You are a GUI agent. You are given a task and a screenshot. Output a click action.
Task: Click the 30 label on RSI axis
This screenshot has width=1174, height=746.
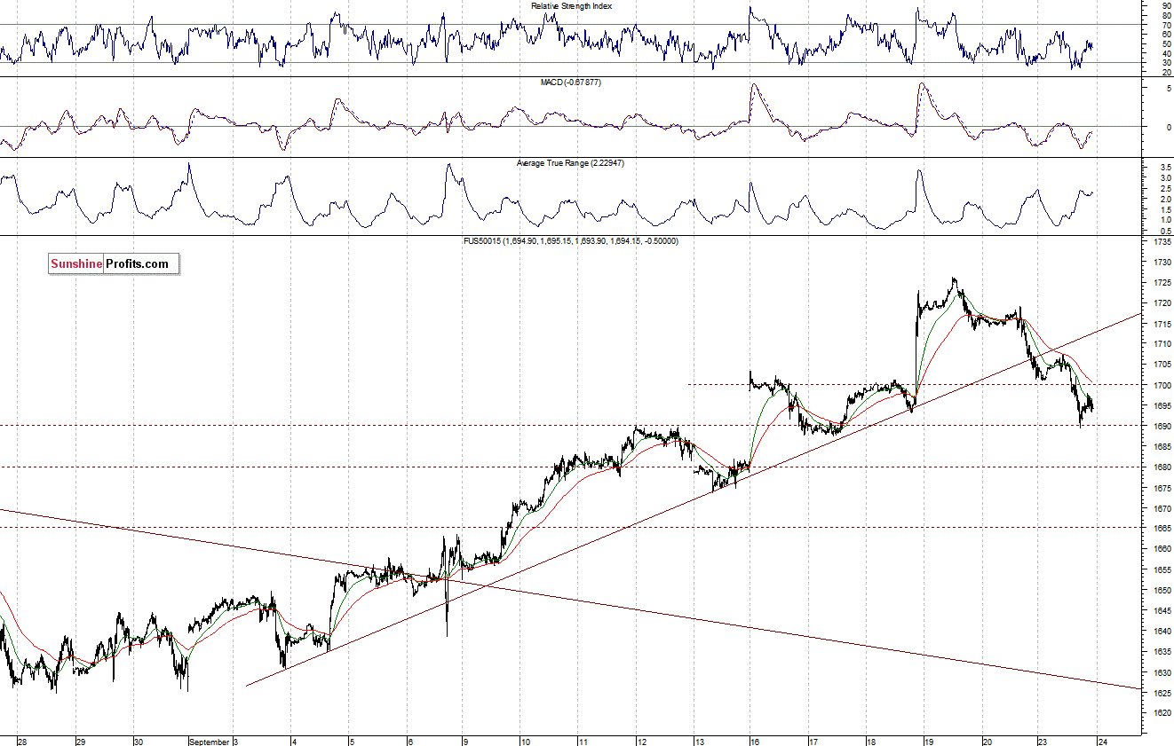coord(1165,63)
